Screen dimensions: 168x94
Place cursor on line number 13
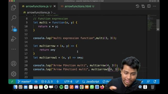[26, 38]
